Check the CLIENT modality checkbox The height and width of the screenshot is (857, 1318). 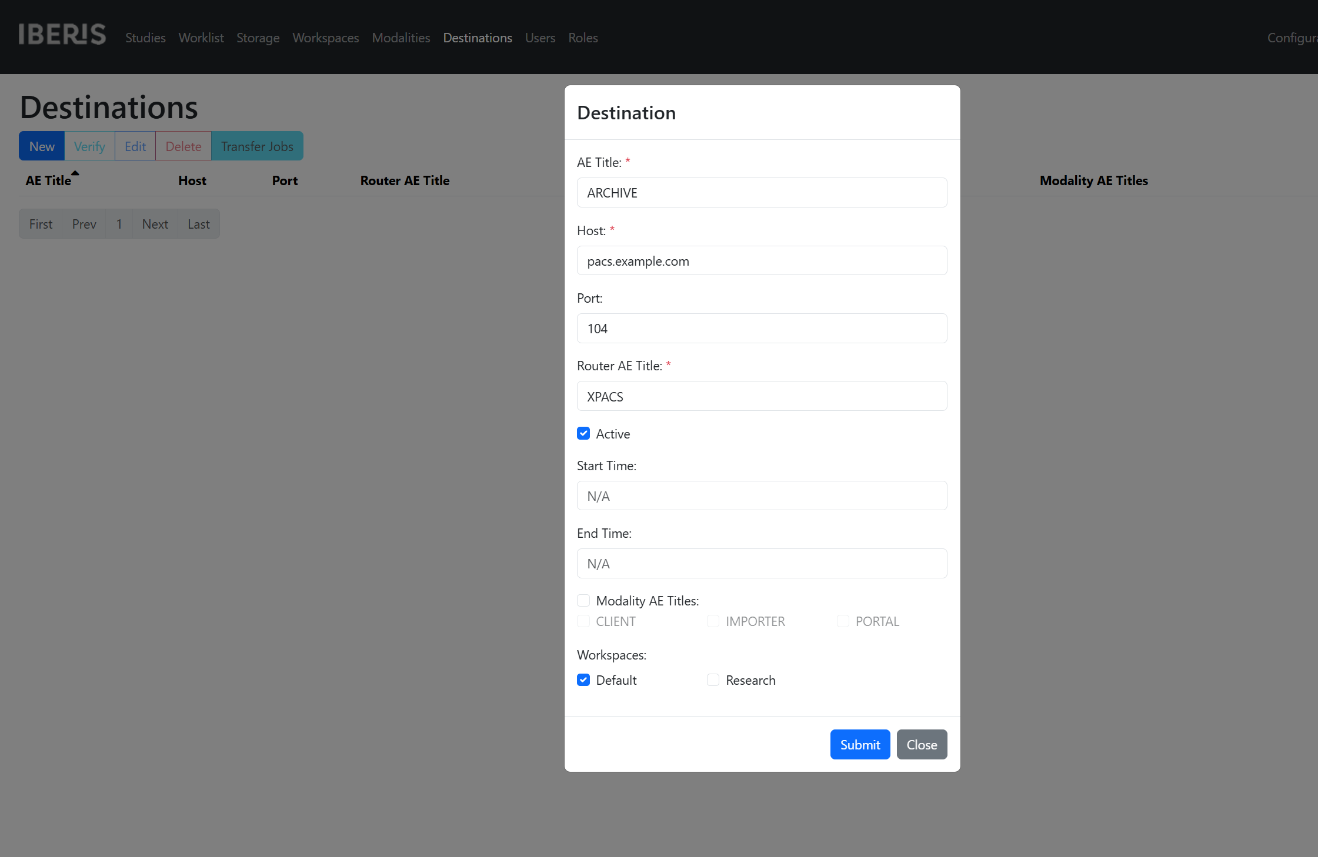pyautogui.click(x=583, y=621)
